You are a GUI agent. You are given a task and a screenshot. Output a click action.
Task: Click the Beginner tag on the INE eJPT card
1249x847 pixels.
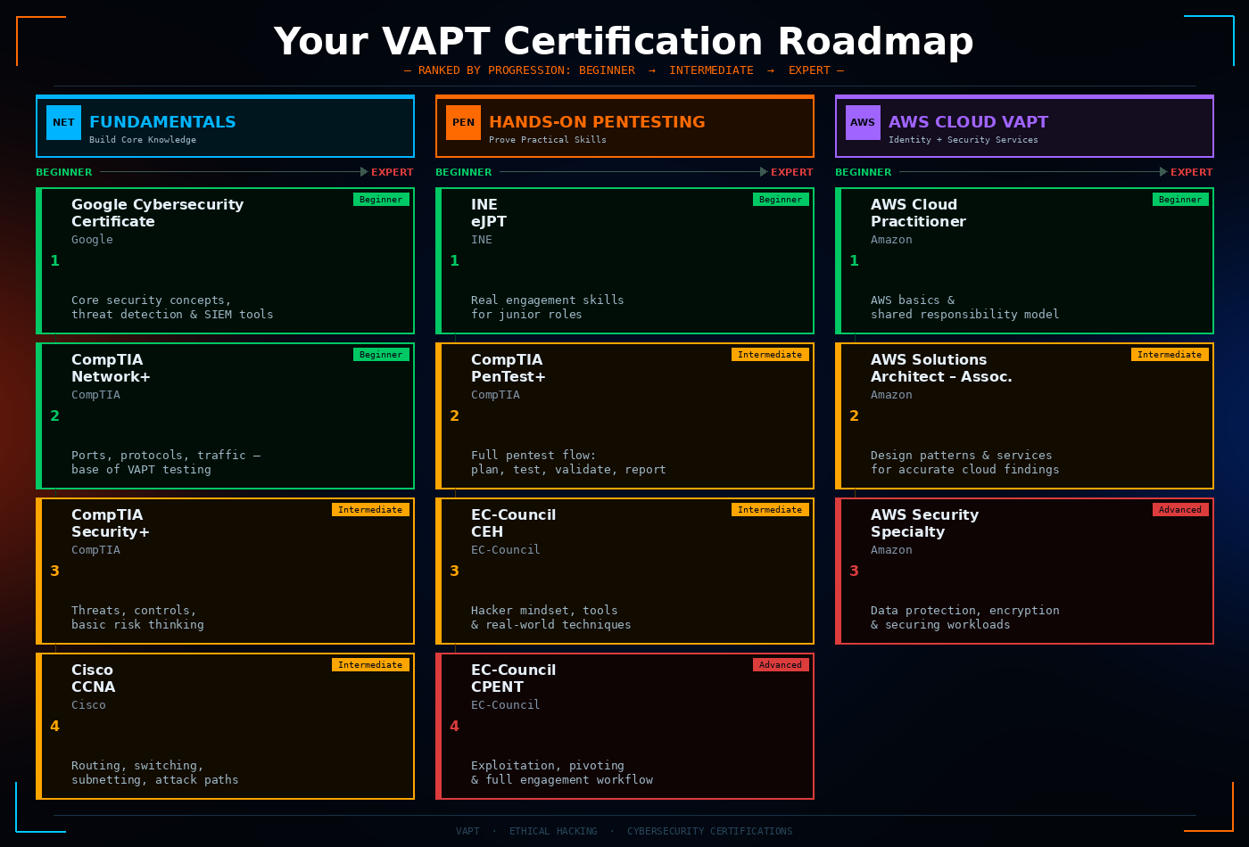781,200
